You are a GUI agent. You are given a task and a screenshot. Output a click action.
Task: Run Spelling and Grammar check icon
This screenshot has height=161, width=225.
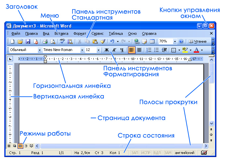click(x=62, y=41)
